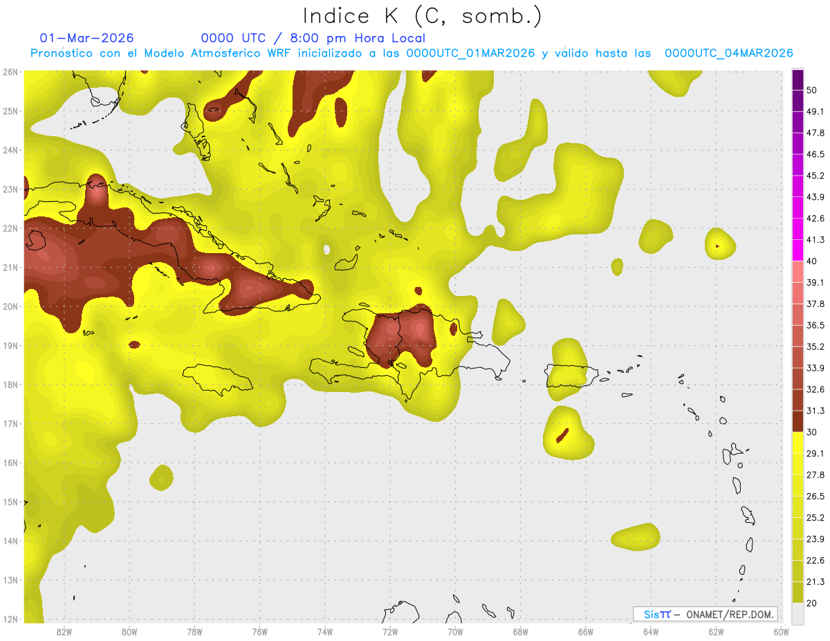Click colorbar value "47.8"
Image resolution: width=830 pixels, height=641 pixels.
tap(815, 133)
